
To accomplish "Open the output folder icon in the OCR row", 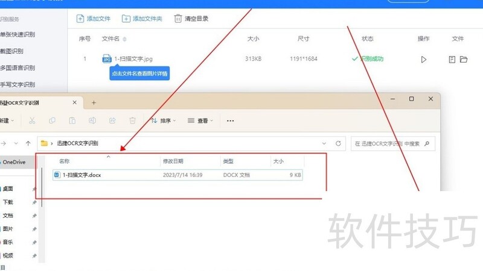I will coord(464,59).
